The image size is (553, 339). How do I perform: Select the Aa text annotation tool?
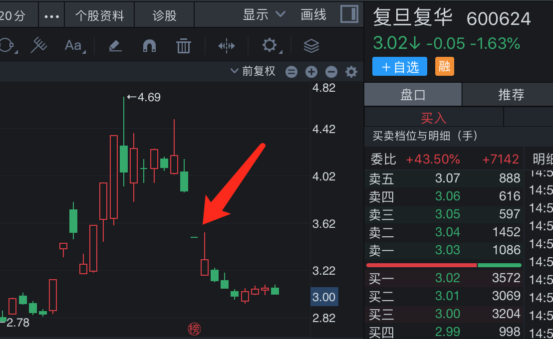[x=73, y=46]
